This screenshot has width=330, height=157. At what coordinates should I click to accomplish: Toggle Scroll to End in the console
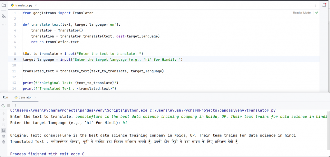point(4,131)
